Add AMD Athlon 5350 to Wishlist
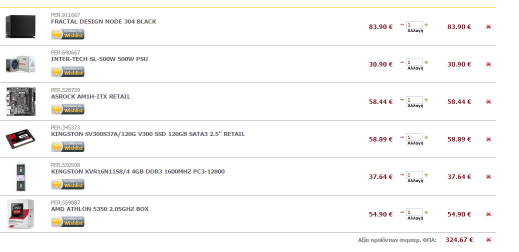The image size is (519, 252). [x=67, y=222]
